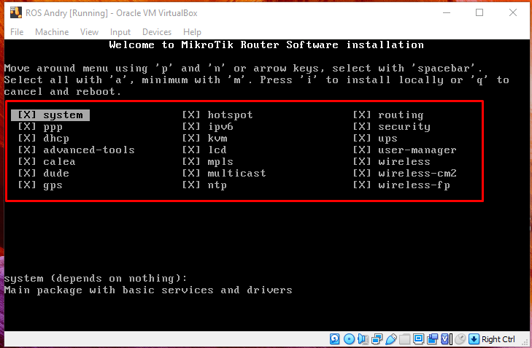Open the network adapters status icon

click(x=377, y=339)
